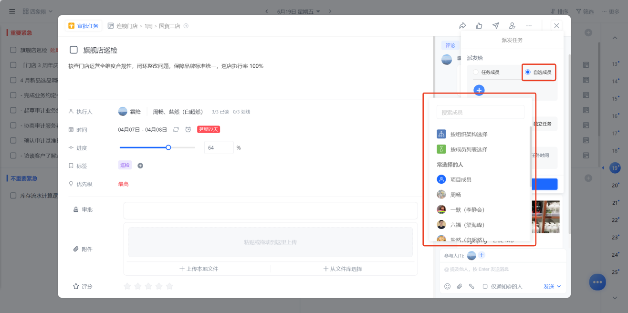Open 更多 options in top bar

pyautogui.click(x=611, y=11)
